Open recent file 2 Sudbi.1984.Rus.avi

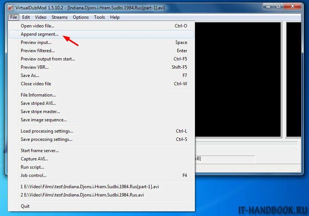101,195
